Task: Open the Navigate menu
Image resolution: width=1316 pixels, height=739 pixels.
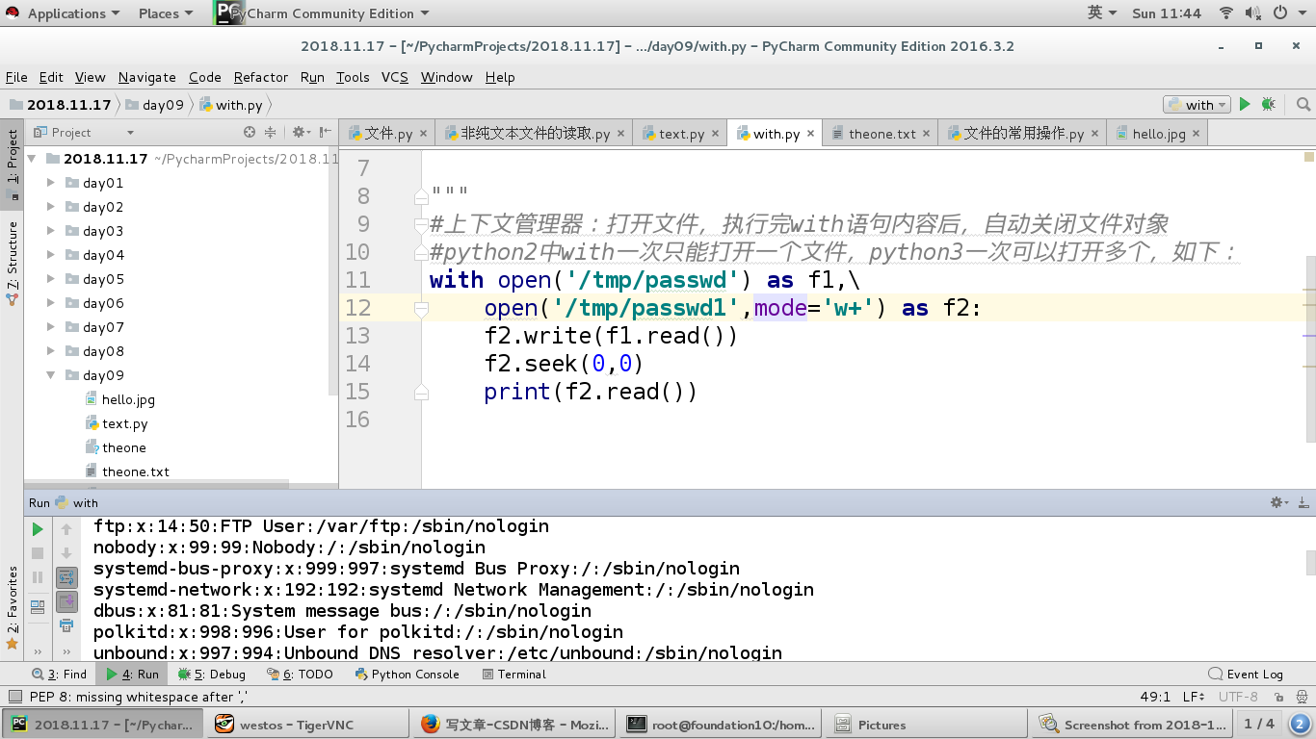Action: click(146, 77)
